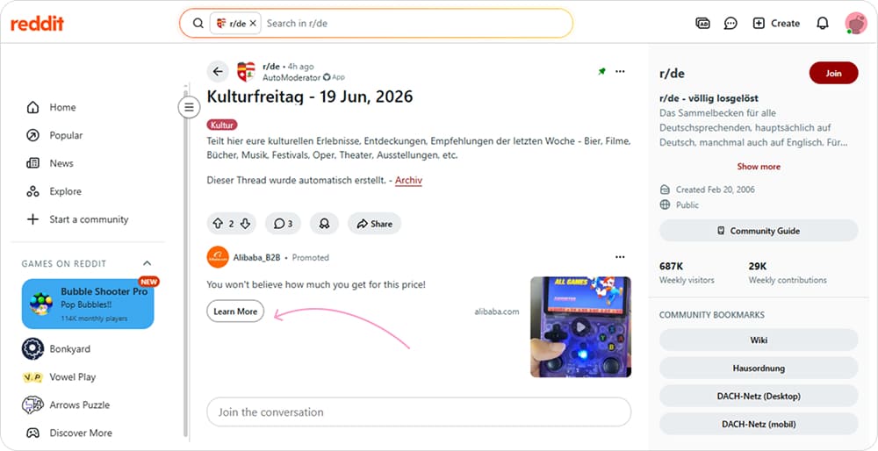The width and height of the screenshot is (878, 451).
Task: Open r/de community link in post header
Action: tap(271, 67)
